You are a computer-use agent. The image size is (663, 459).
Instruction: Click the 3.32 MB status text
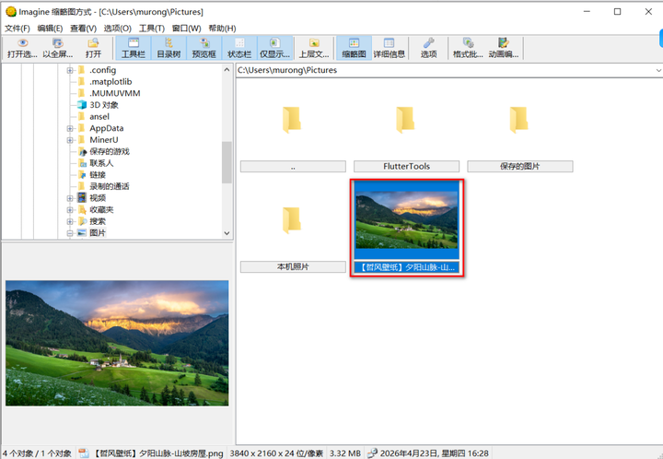[345, 453]
